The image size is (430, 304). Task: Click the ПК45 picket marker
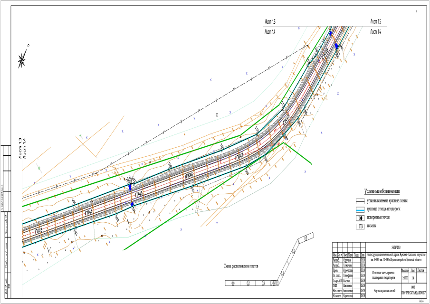tap(139, 195)
